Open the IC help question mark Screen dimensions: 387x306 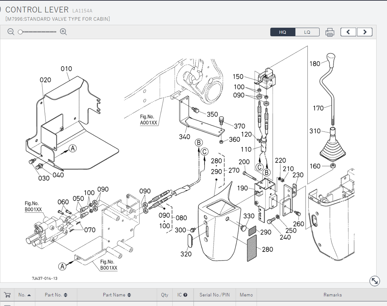click(x=185, y=295)
